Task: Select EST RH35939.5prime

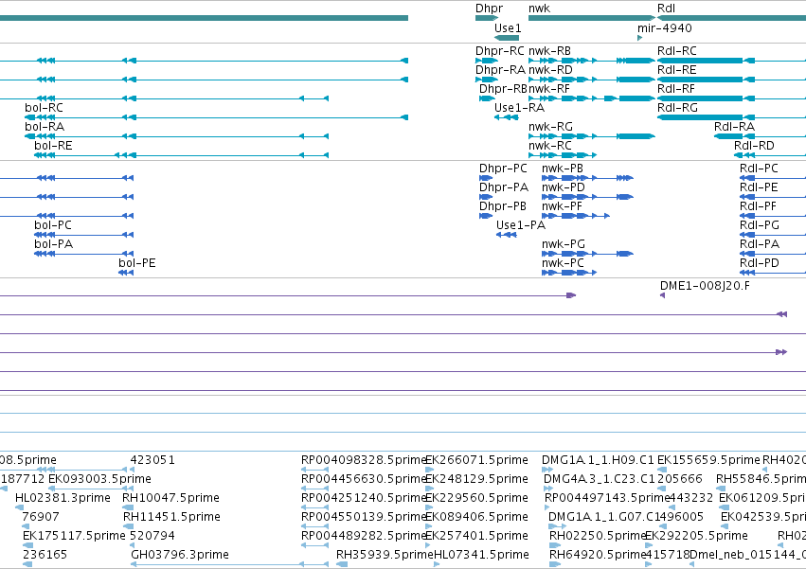Action: click(x=385, y=555)
